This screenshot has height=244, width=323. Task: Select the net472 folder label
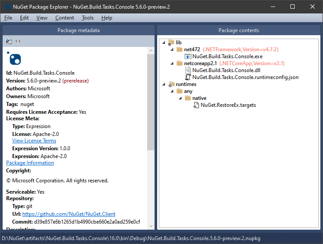[192, 49]
